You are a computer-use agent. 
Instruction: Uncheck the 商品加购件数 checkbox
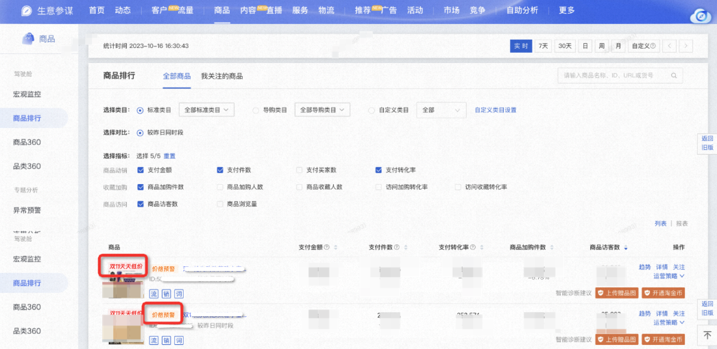click(x=141, y=187)
